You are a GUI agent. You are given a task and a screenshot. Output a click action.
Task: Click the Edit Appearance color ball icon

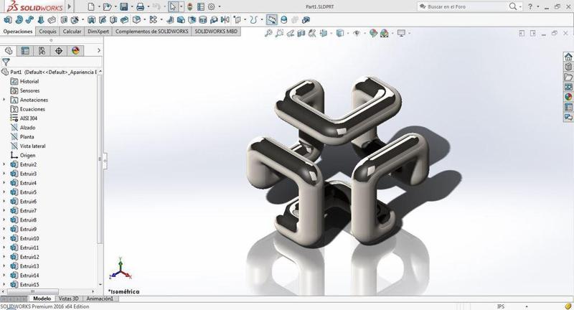[x=373, y=33]
